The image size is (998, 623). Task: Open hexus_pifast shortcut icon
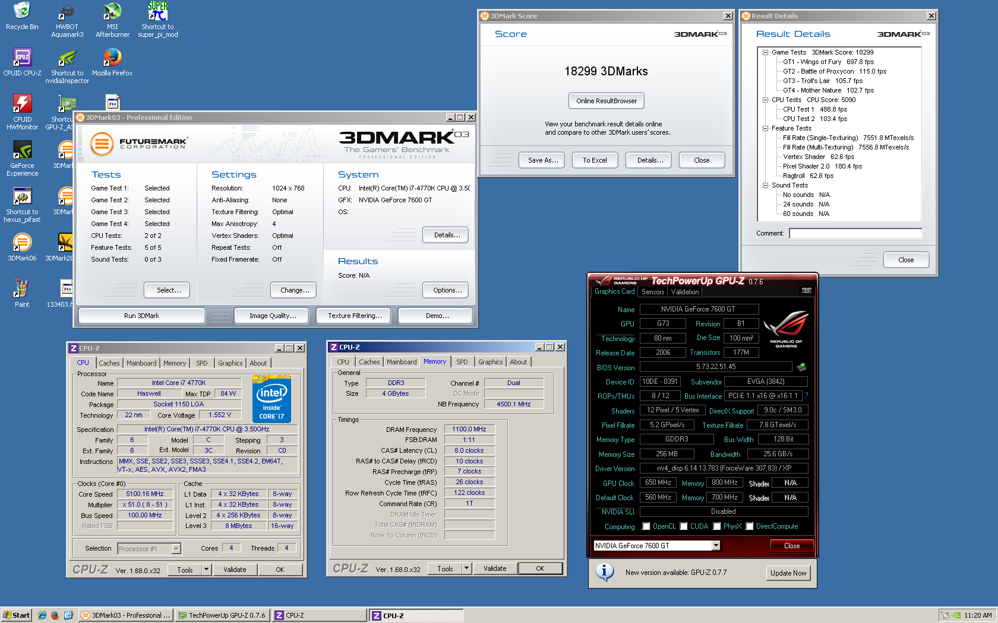(22, 205)
